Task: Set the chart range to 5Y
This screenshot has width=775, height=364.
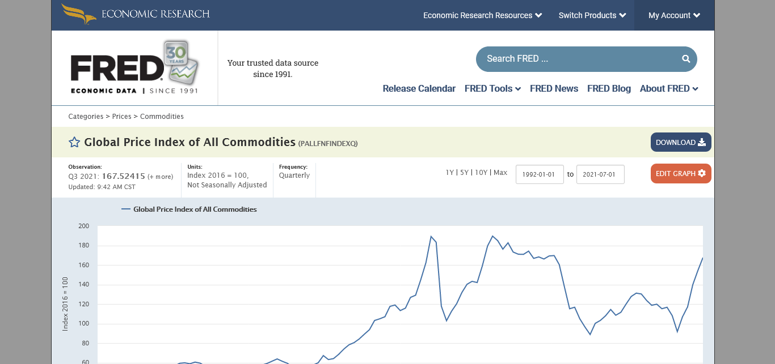Action: (464, 173)
